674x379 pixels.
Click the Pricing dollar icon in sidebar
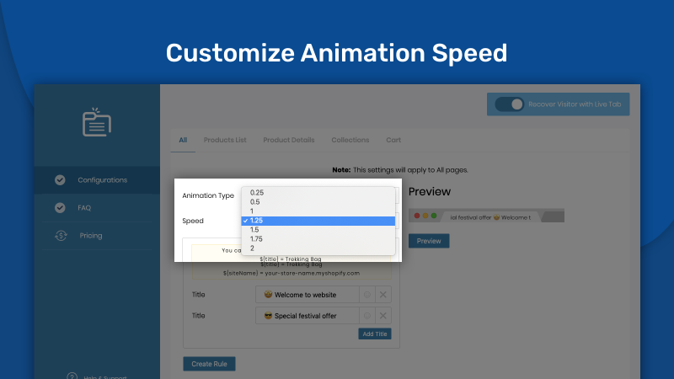tap(61, 236)
